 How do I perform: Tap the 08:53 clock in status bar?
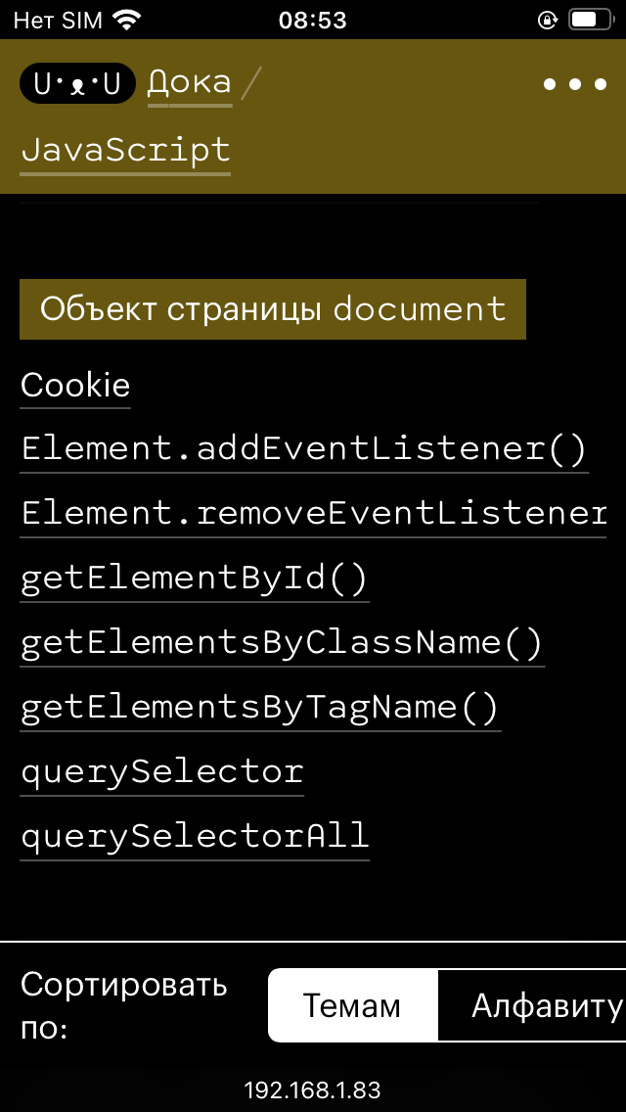tap(313, 21)
